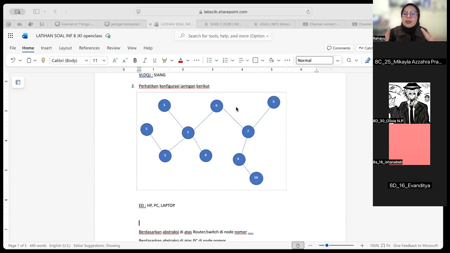
Task: Switch to the jaringan komputer browser tab
Action: click(124, 24)
